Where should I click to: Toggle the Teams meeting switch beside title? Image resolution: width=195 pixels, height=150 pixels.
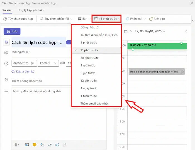(x=69, y=42)
